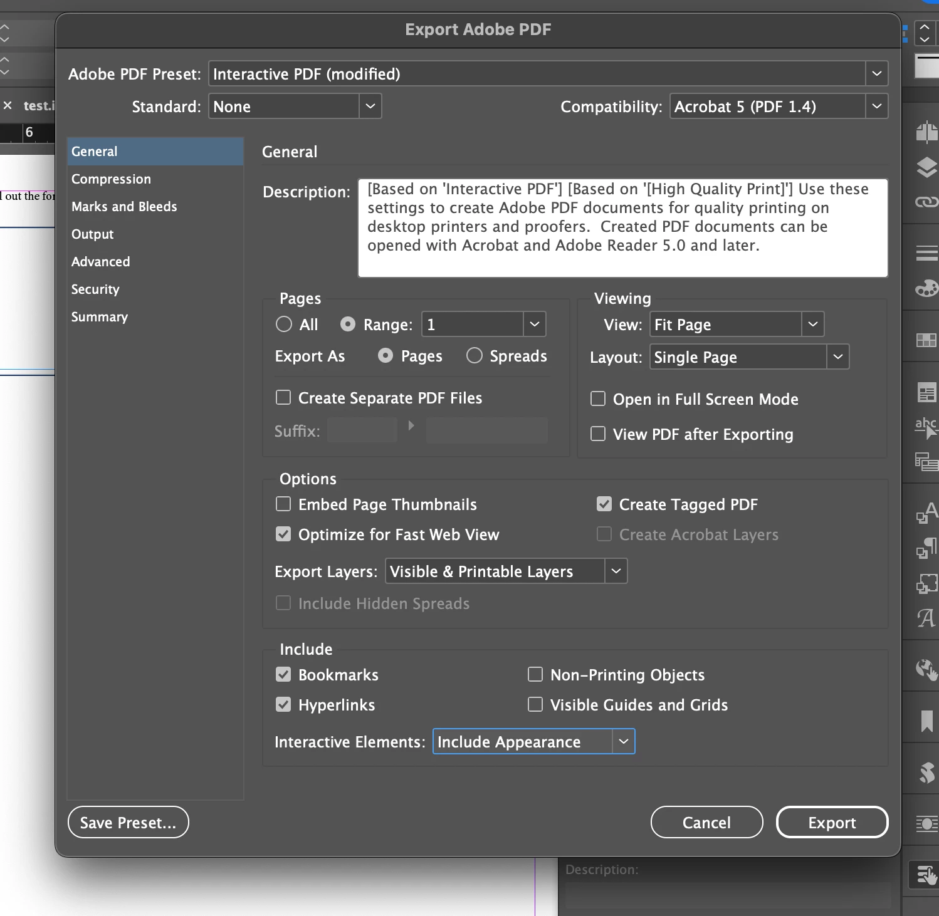Enable Create Separate PDF Files checkbox
The width and height of the screenshot is (939, 916).
coord(283,397)
